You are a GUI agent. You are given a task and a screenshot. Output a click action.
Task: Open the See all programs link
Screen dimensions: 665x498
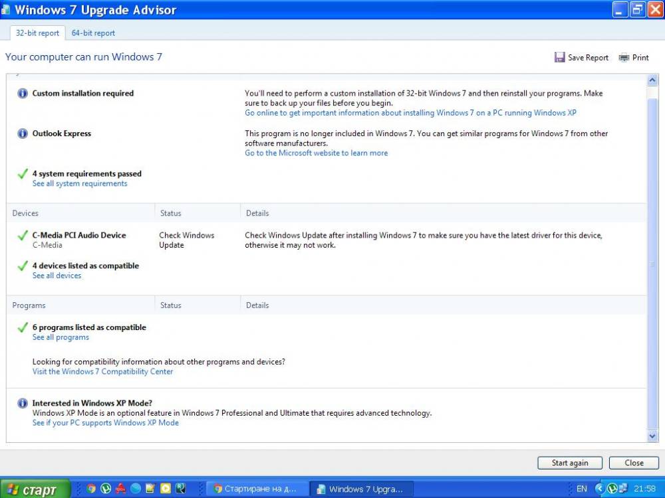click(61, 337)
